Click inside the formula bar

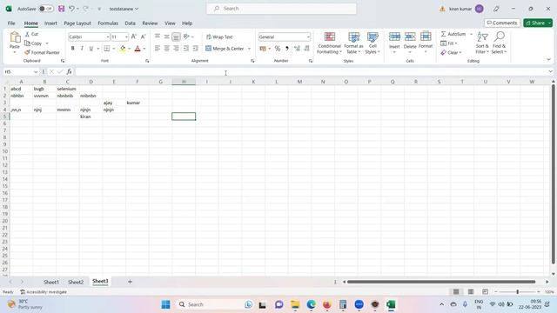point(311,71)
